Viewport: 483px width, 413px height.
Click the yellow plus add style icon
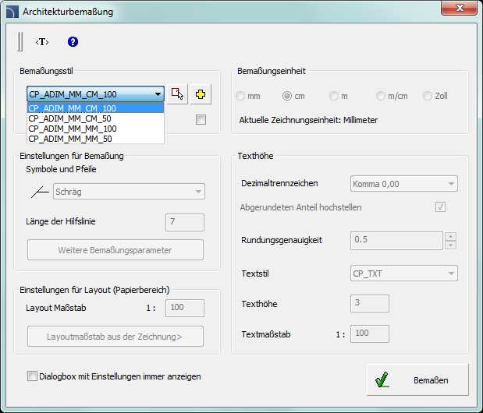[201, 94]
